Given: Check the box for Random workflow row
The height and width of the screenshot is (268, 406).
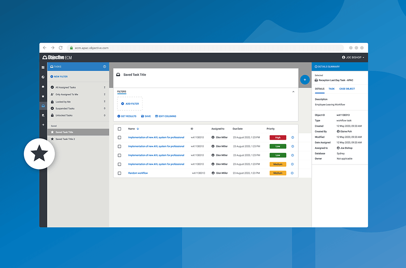Looking at the screenshot, I should pyautogui.click(x=119, y=173).
